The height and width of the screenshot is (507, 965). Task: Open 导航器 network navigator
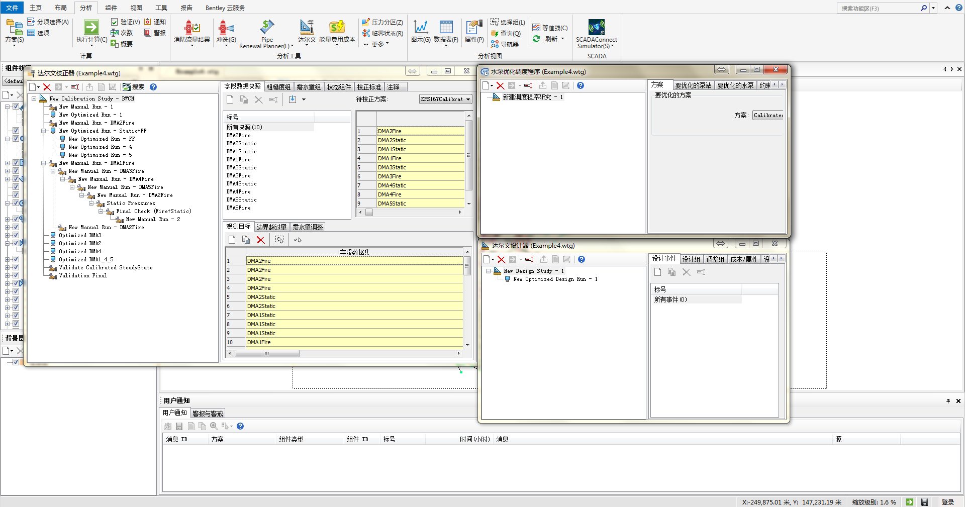pos(505,44)
